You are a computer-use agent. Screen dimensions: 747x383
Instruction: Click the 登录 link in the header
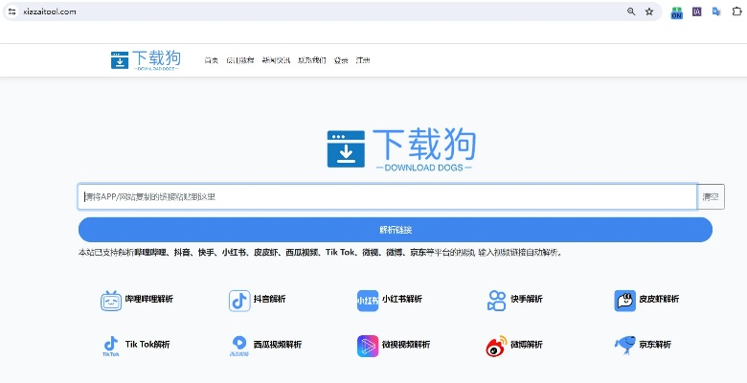[x=340, y=60]
